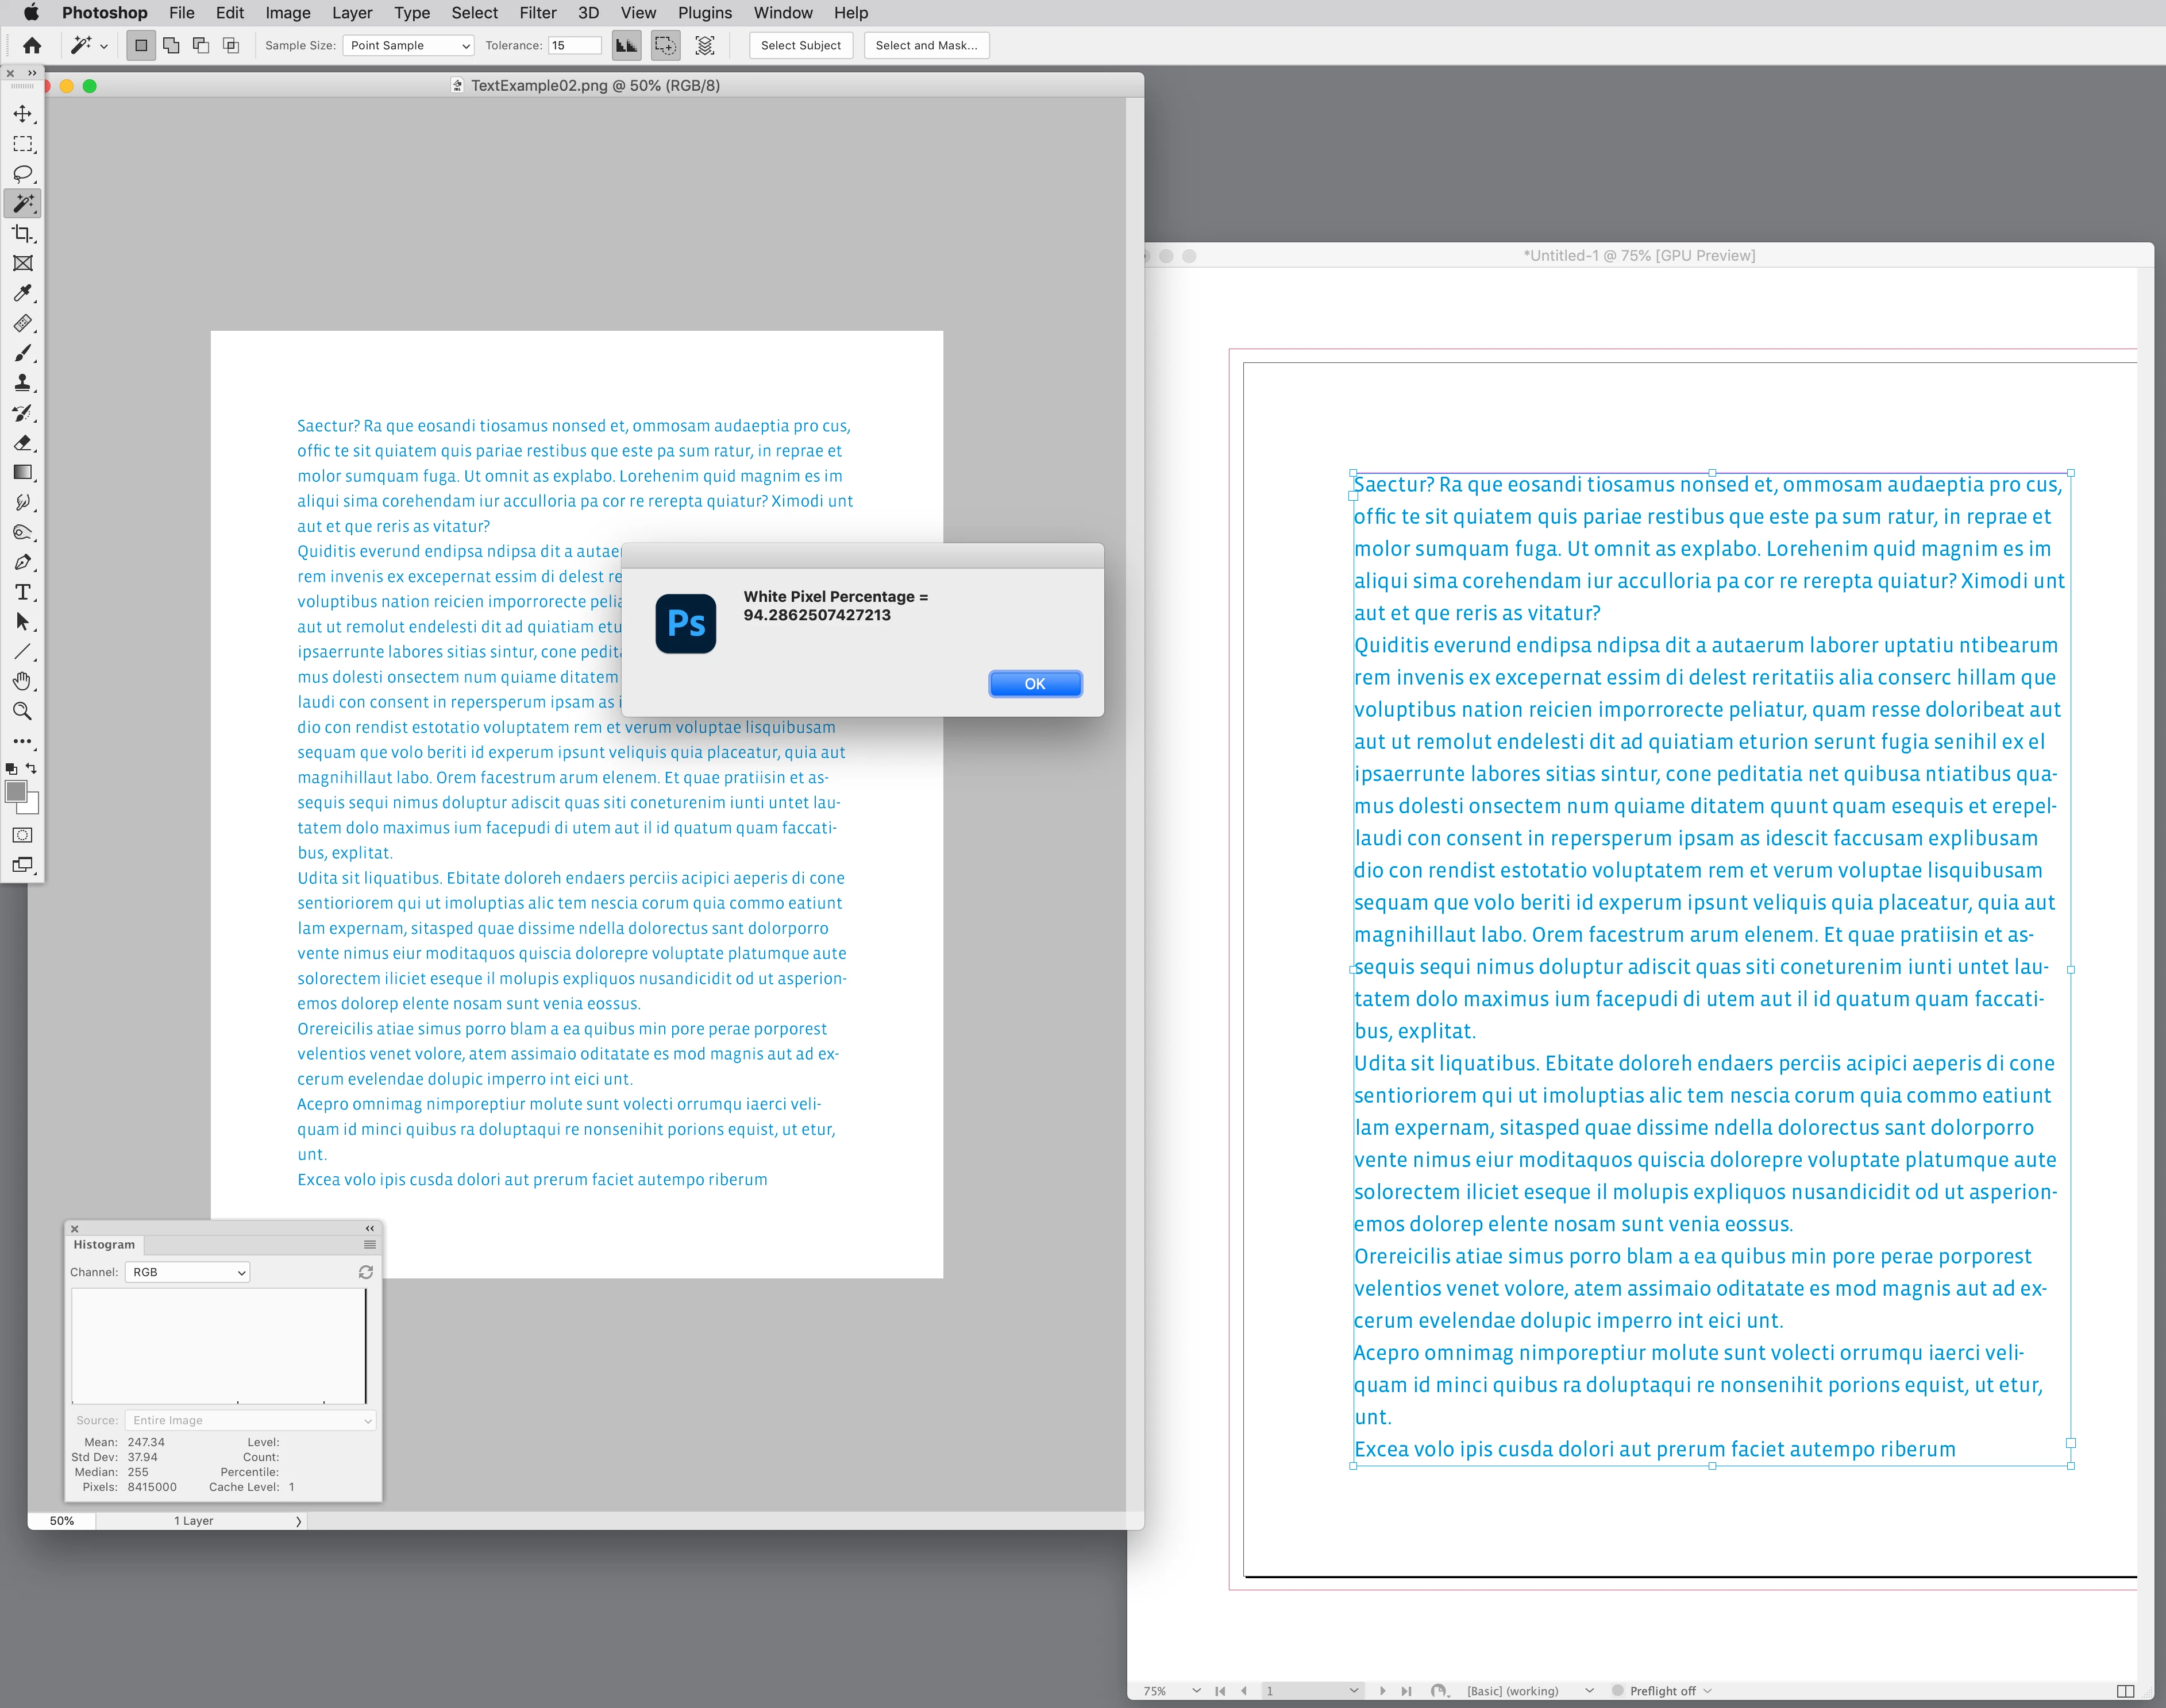Select the Zoom tool in toolbar
This screenshot has height=1708, width=2166.
[x=22, y=711]
